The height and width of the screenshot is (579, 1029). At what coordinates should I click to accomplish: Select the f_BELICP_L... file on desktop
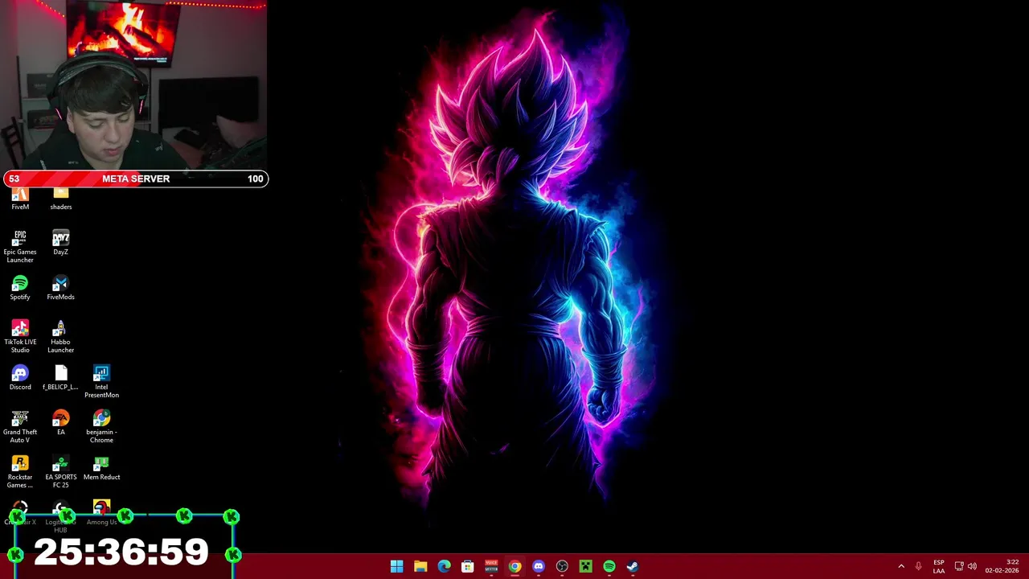[61, 378]
